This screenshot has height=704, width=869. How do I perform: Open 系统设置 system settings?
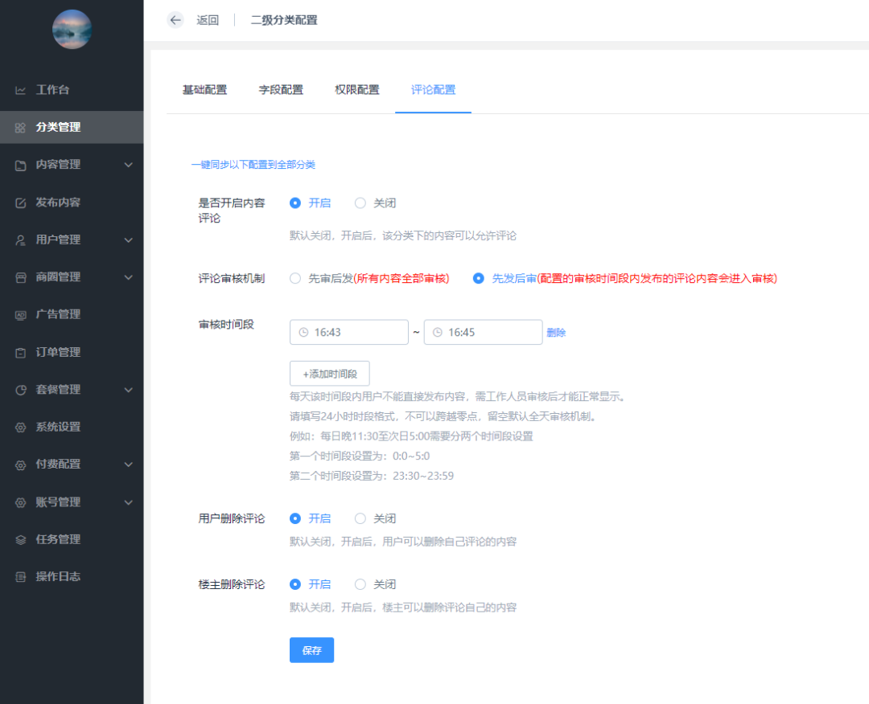[48, 427]
